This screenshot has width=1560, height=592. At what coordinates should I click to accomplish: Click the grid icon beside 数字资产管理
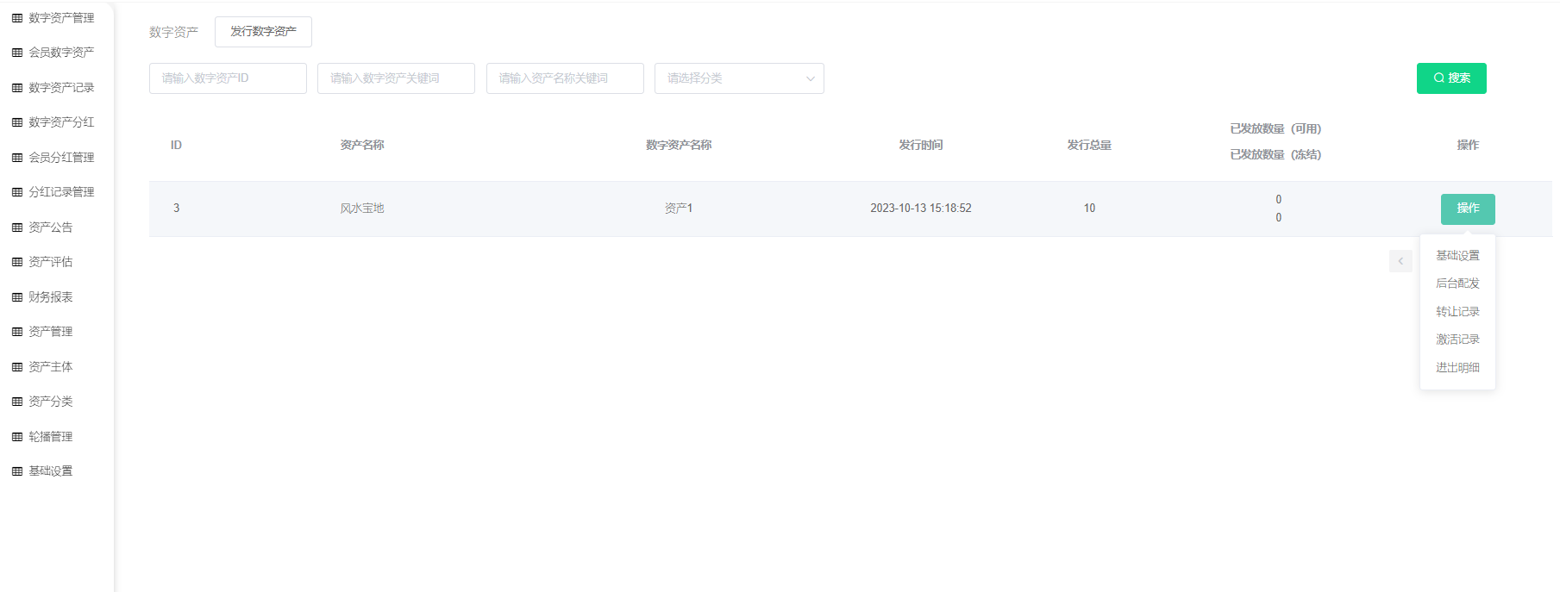[x=17, y=18]
